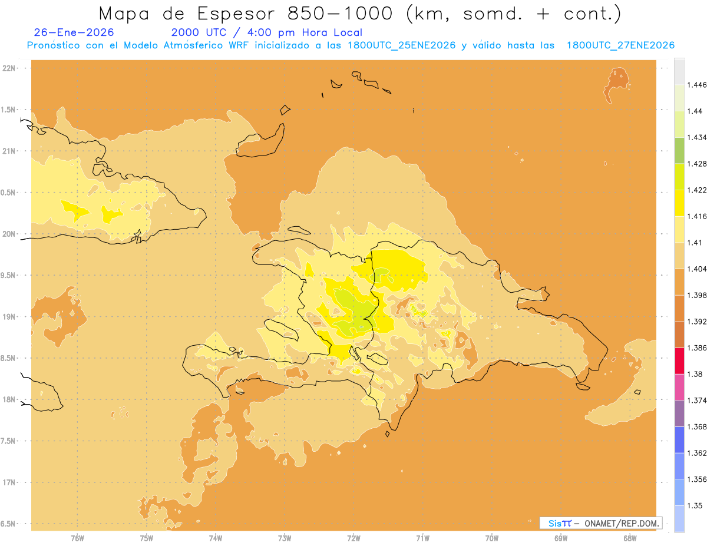The width and height of the screenshot is (707, 546).
Task: Click the 1.368 value on the color scale
Action: (x=697, y=427)
